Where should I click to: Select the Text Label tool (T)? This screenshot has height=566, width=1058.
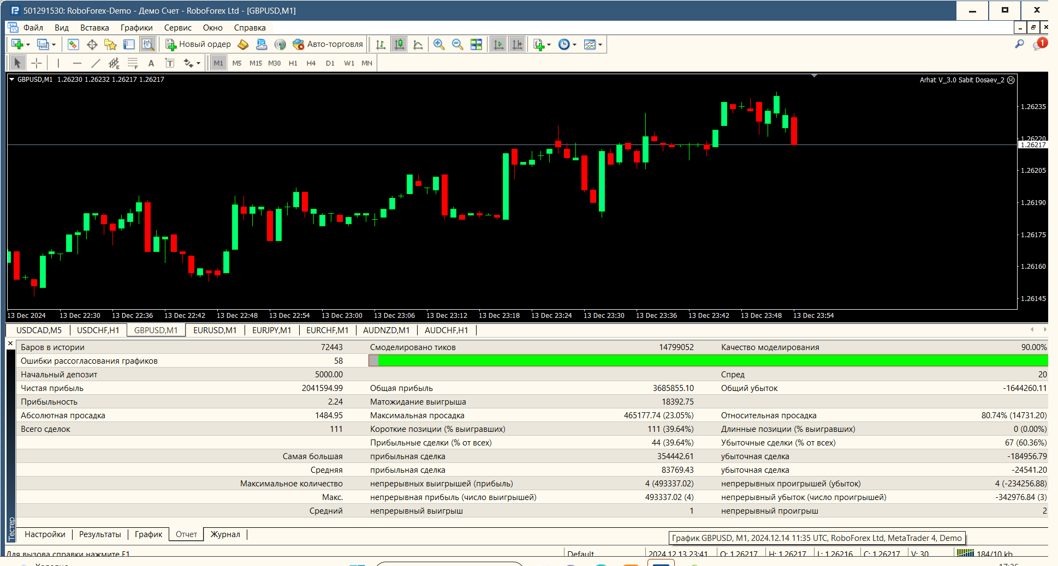coord(170,63)
